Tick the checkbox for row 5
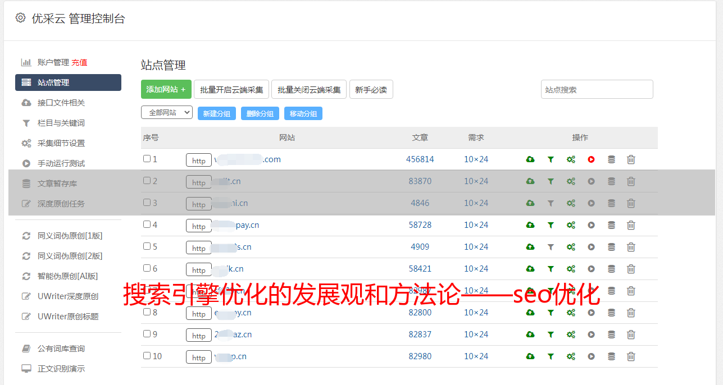The width and height of the screenshot is (723, 385). tap(147, 246)
